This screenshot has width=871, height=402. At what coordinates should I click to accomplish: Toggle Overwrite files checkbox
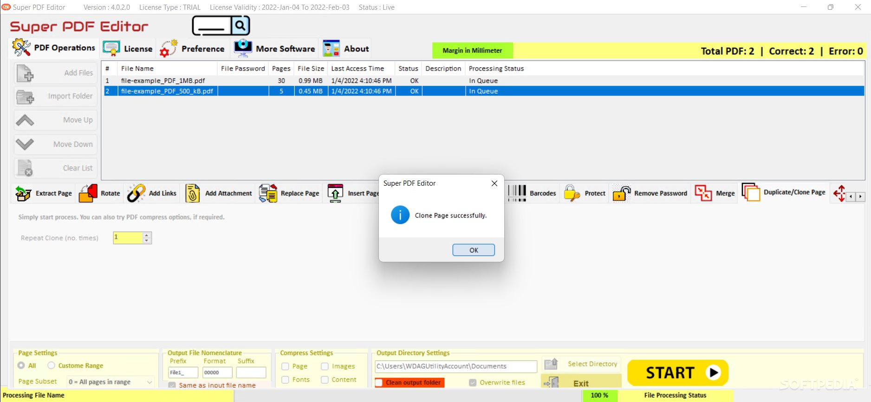click(473, 383)
